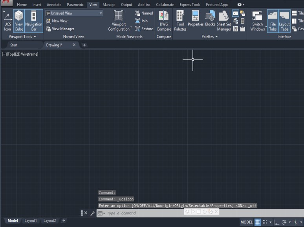
Task: Click the UCS Icon tool
Action: click(7, 21)
